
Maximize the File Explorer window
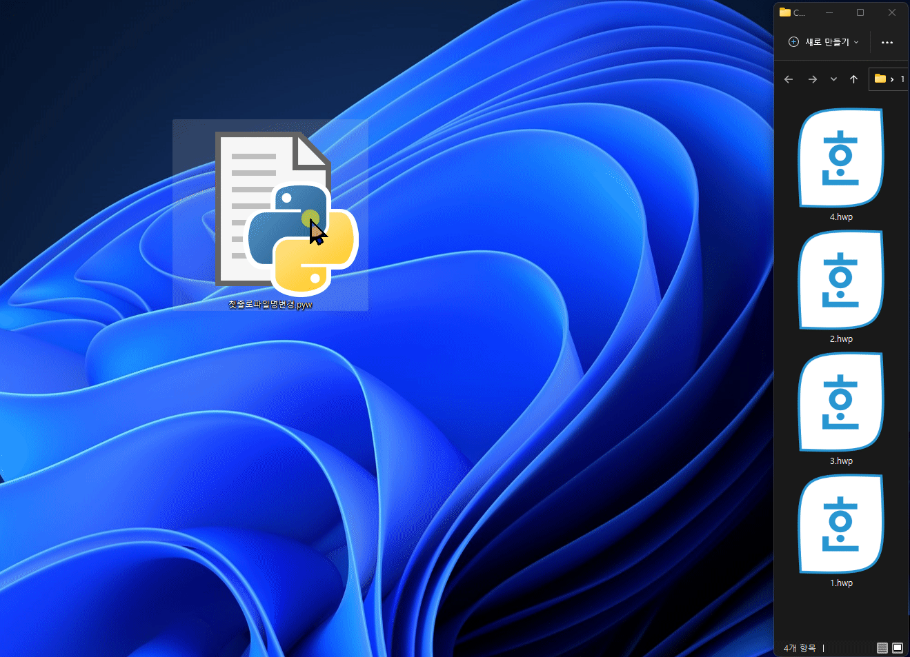(x=860, y=12)
